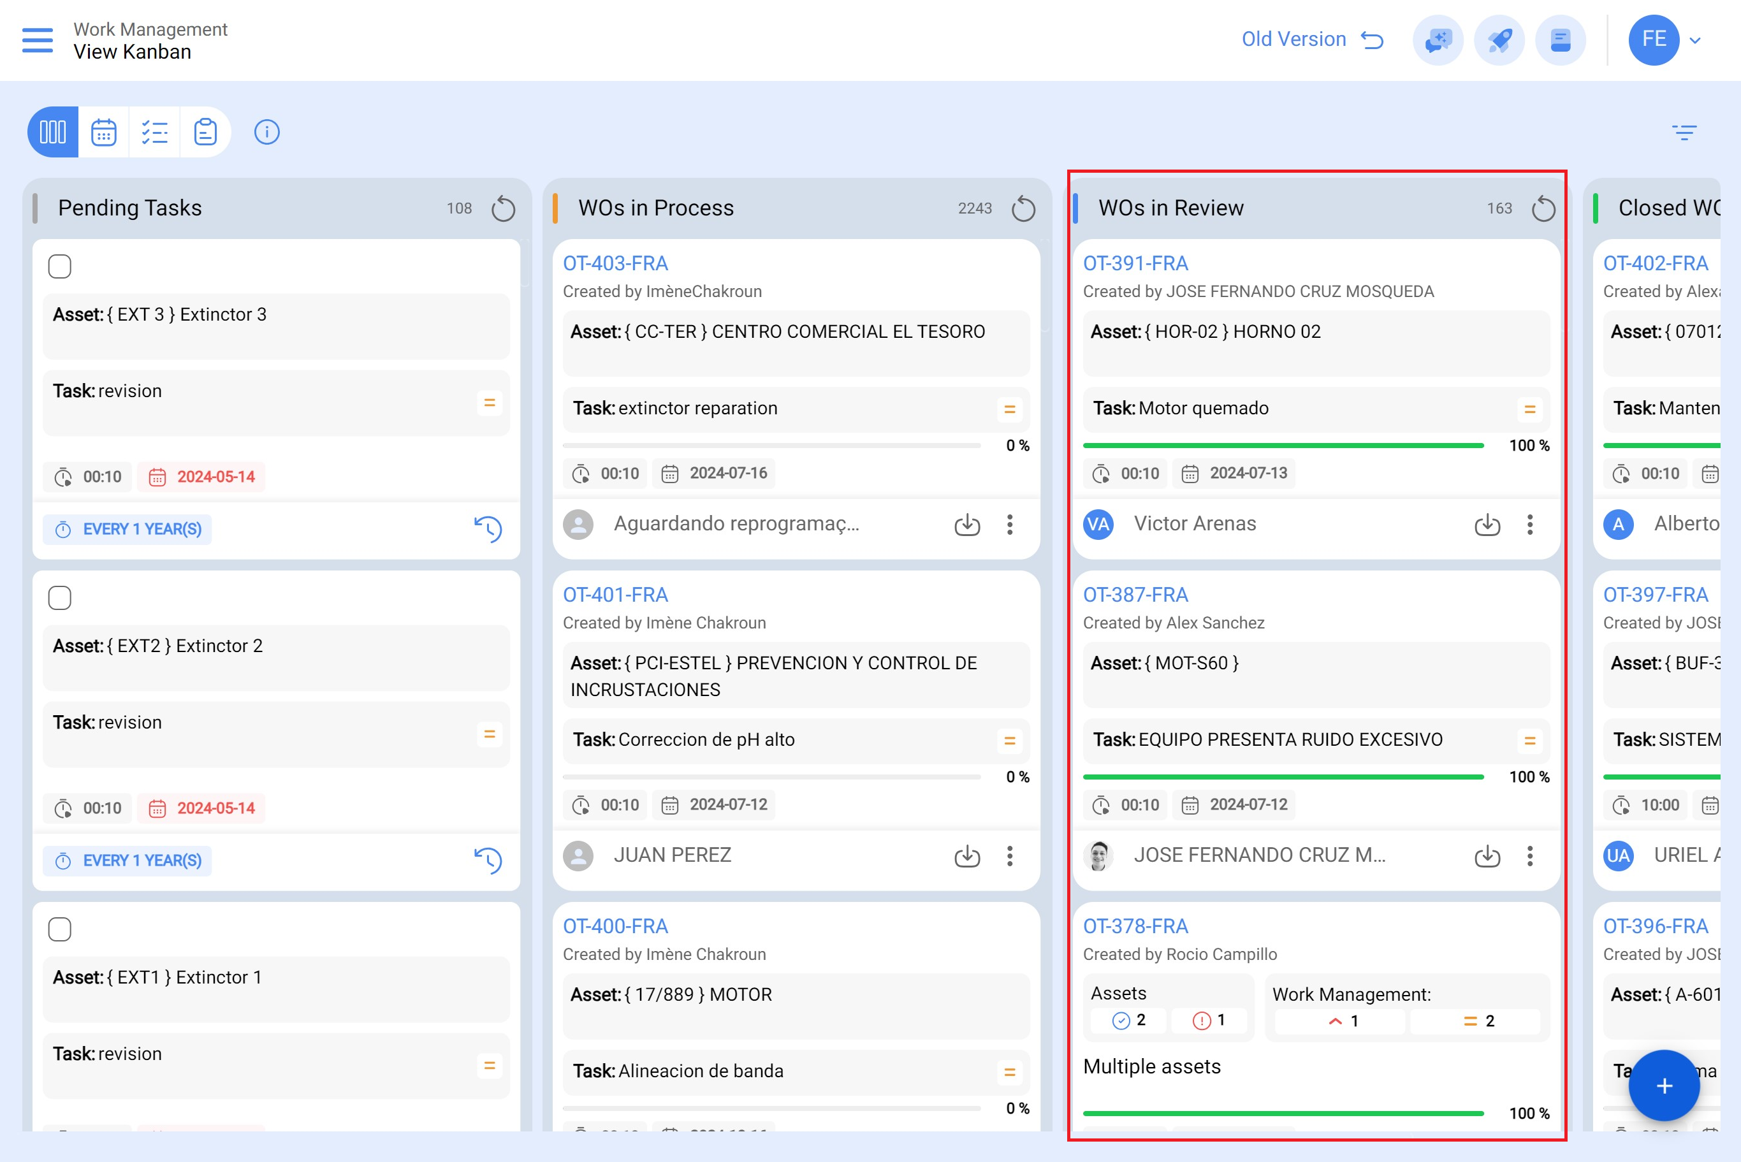Image resolution: width=1741 pixels, height=1162 pixels.
Task: Switch to the Calendar view
Action: [x=104, y=132]
